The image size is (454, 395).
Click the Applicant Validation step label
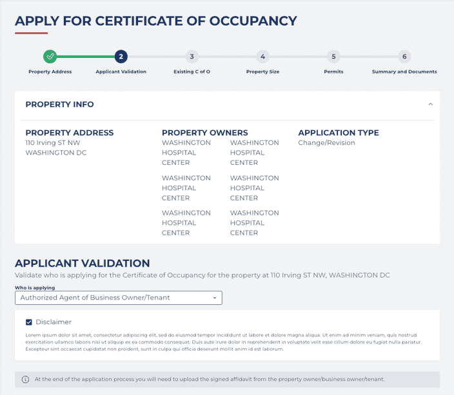click(121, 72)
